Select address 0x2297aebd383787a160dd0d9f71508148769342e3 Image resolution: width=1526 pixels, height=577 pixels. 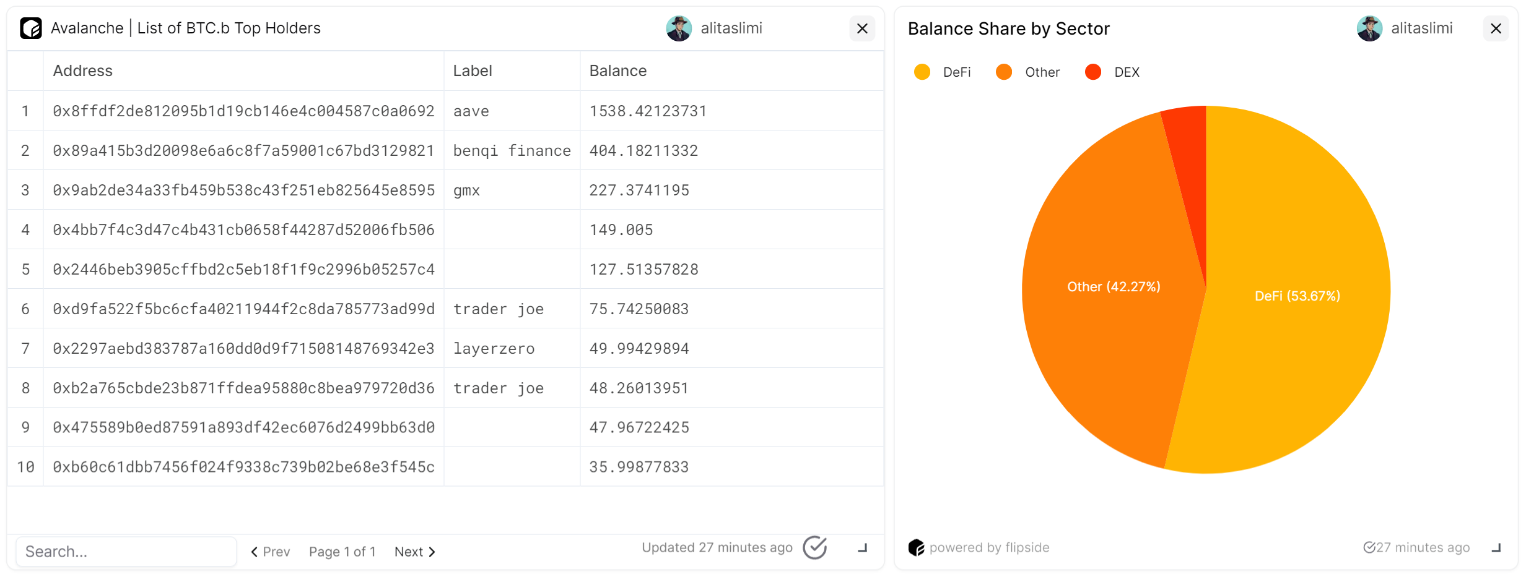pyautogui.click(x=244, y=349)
